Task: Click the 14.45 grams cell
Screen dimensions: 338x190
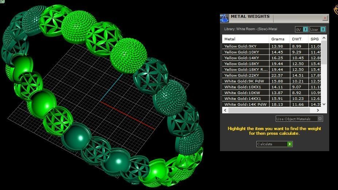Action: pyautogui.click(x=279, y=52)
